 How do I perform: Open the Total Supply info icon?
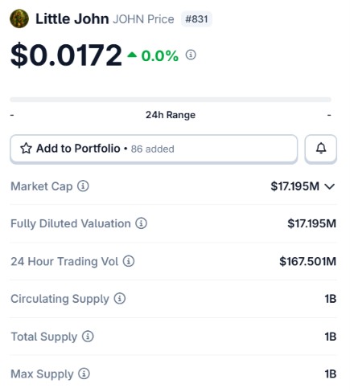88,337
